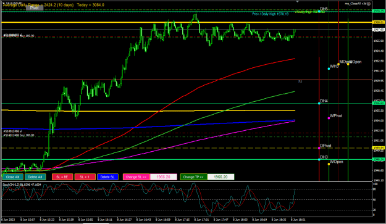Viewport: 386px width, 224px height.
Task: Click the Change SL price input field
Action: point(164,176)
